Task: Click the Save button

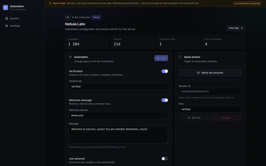Action: point(161,58)
